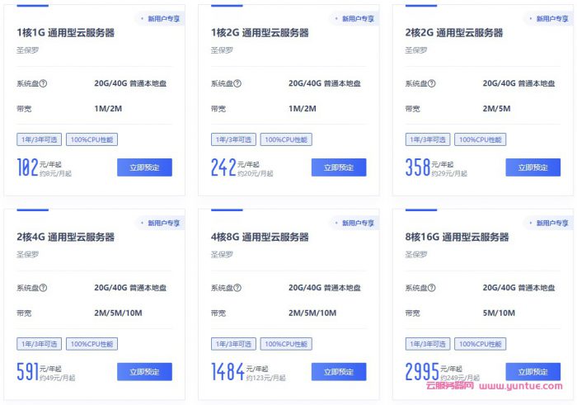Image resolution: width=577 pixels, height=405 pixels.
Task: Click help icon beside 系统盘 in 4核8G card
Action: tap(237, 288)
